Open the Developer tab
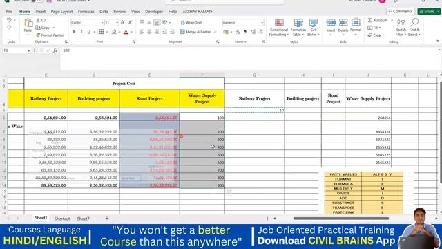This screenshot has height=249, width=442. tap(154, 12)
